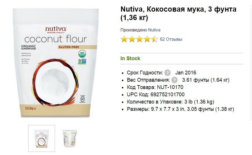Open the Nutiva brand link
Image resolution: width=252 pixels, height=155 pixels.
pyautogui.click(x=154, y=30)
